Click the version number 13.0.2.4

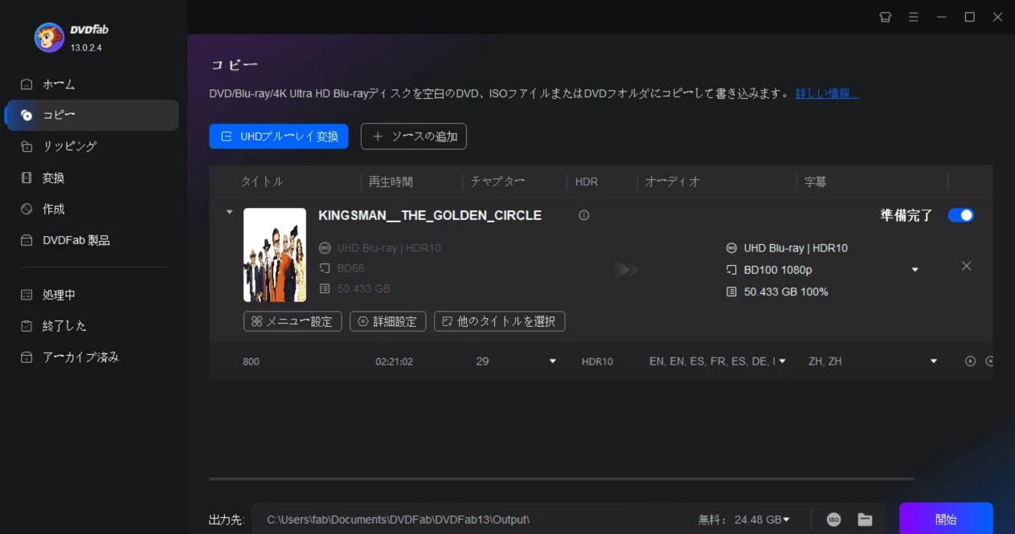pyautogui.click(x=86, y=47)
